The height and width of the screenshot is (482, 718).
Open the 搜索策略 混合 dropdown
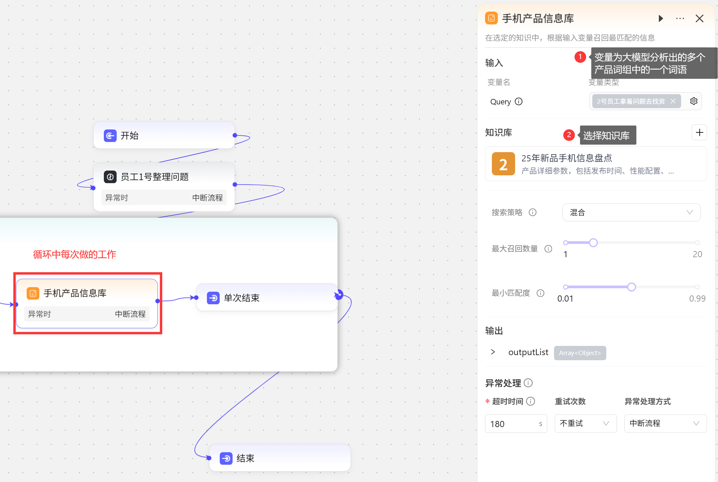coord(631,213)
